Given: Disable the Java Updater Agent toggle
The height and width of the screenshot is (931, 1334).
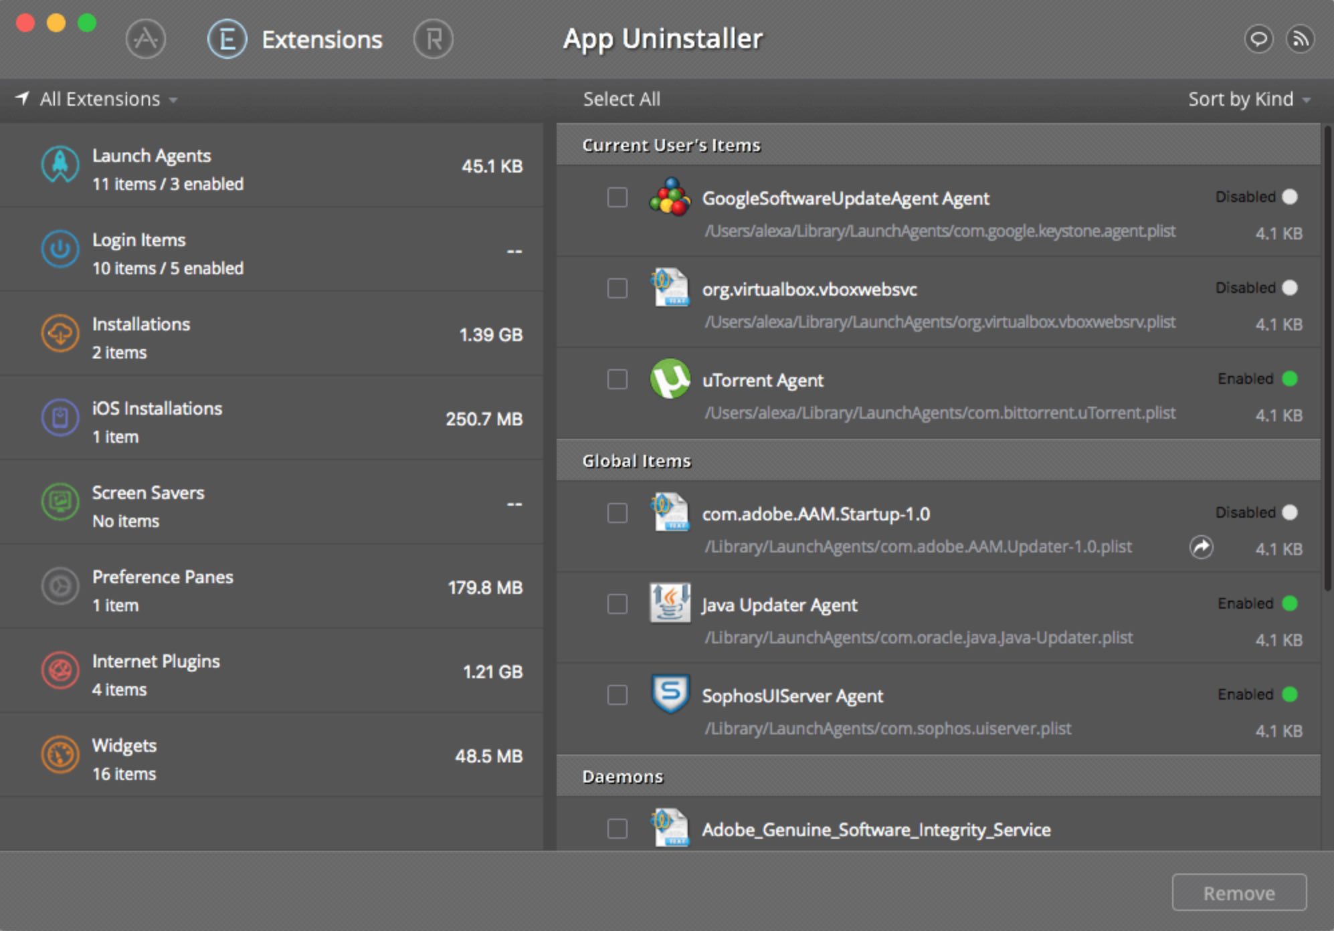Looking at the screenshot, I should [1290, 603].
